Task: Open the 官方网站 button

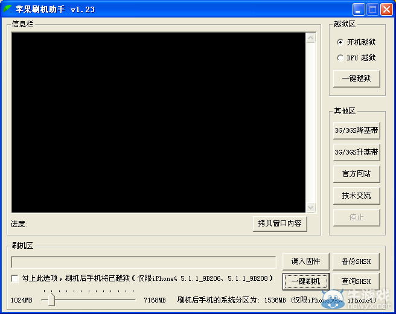Action: point(356,174)
